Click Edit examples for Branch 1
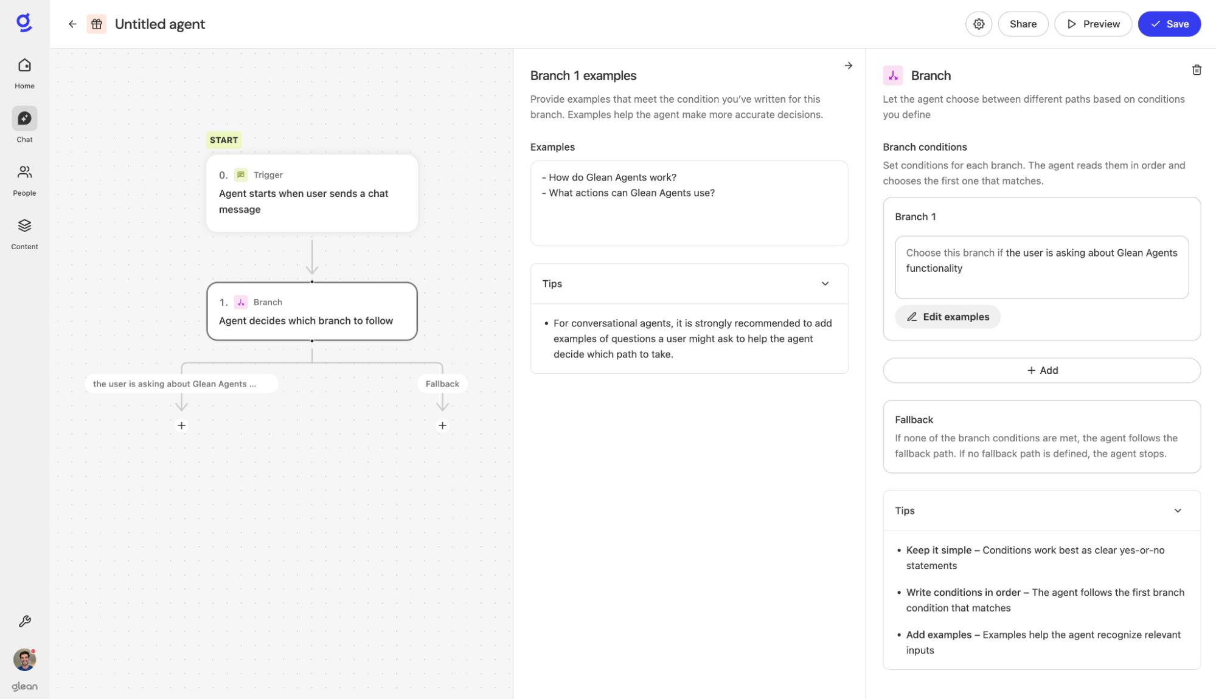The image size is (1216, 699). pyautogui.click(x=947, y=317)
